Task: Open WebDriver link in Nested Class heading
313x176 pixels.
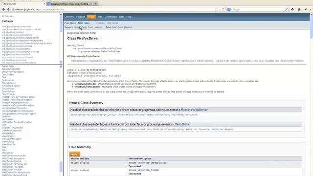Action: pos(182,124)
